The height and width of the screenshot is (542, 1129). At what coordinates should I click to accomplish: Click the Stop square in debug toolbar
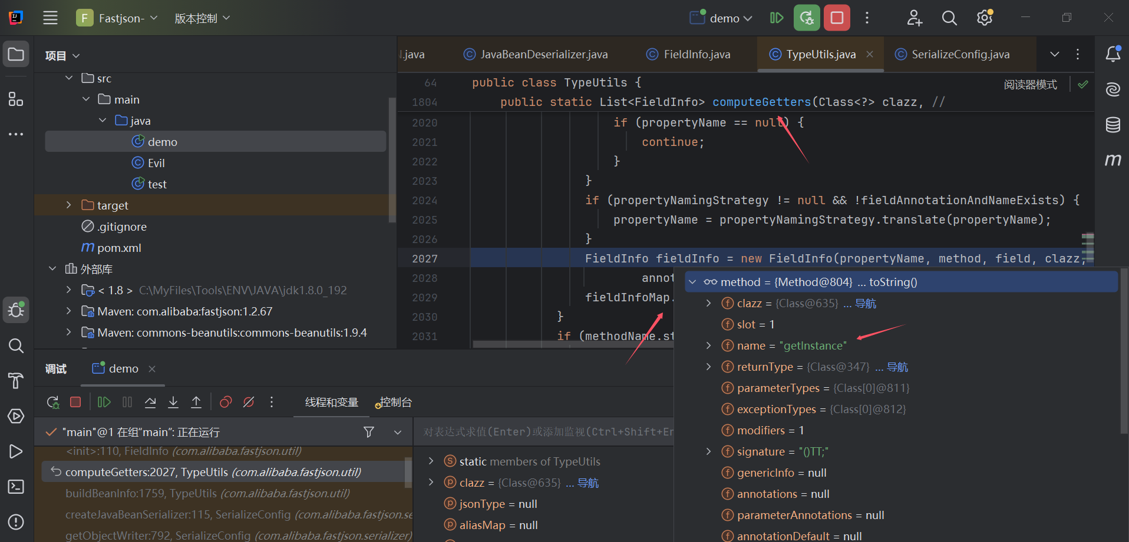(75, 403)
